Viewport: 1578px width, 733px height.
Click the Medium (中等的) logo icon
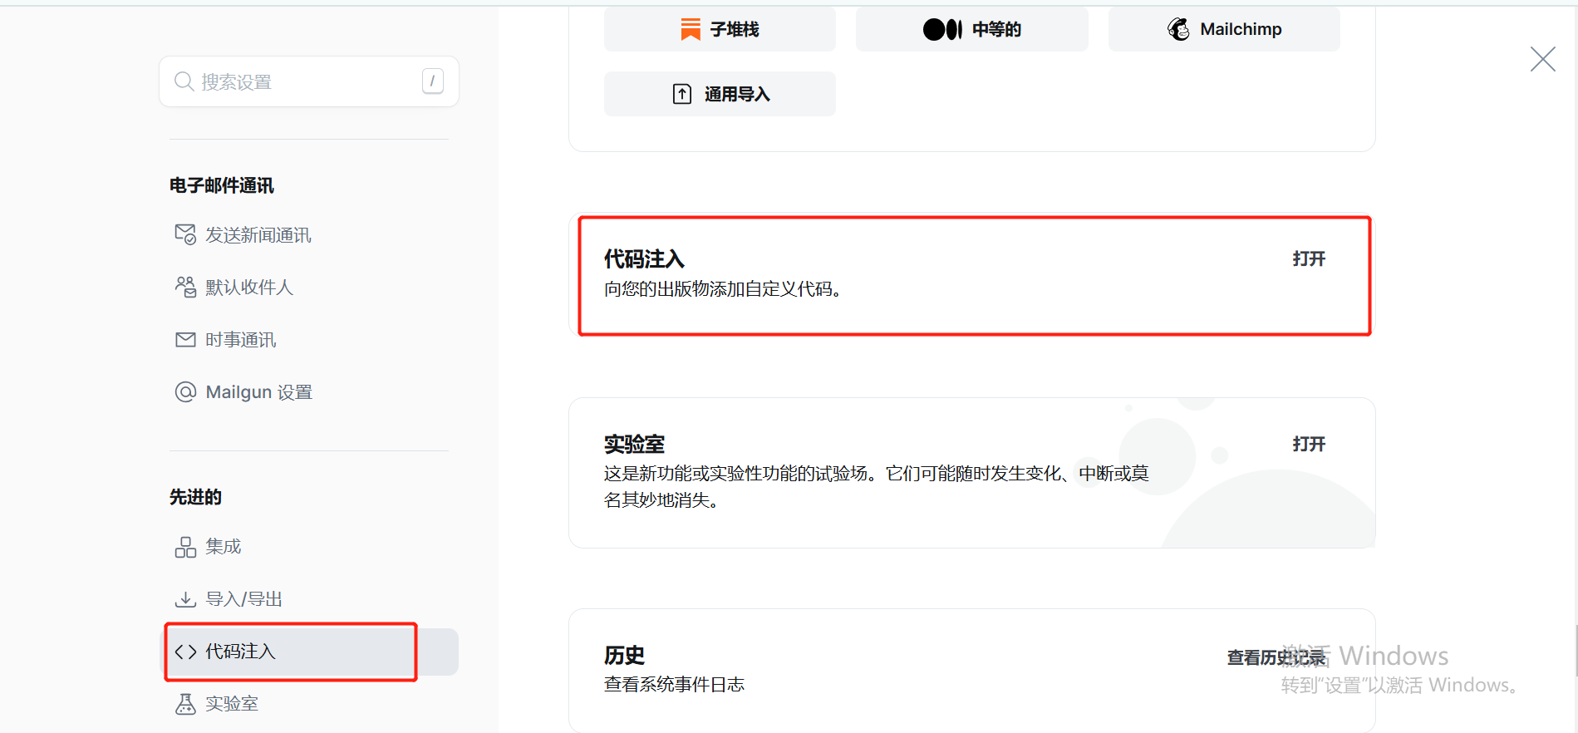click(x=942, y=30)
